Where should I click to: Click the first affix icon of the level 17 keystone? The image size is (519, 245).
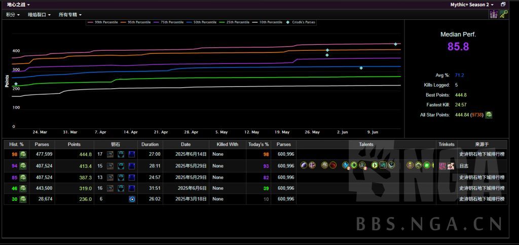[110, 155]
